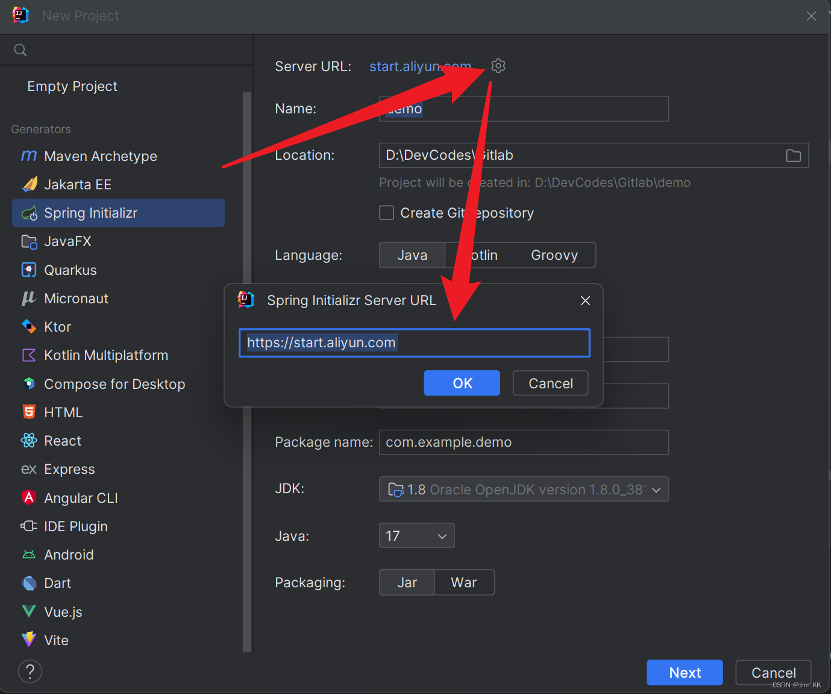Confirm server URL with OK button
The height and width of the screenshot is (694, 831).
pos(462,383)
